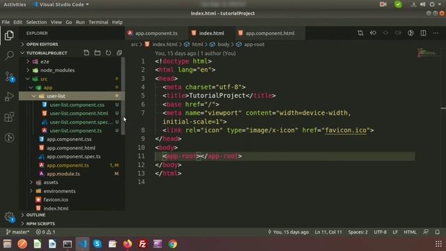Select the index.html tab
Image resolution: width=446 pixels, height=251 pixels.
tap(212, 33)
